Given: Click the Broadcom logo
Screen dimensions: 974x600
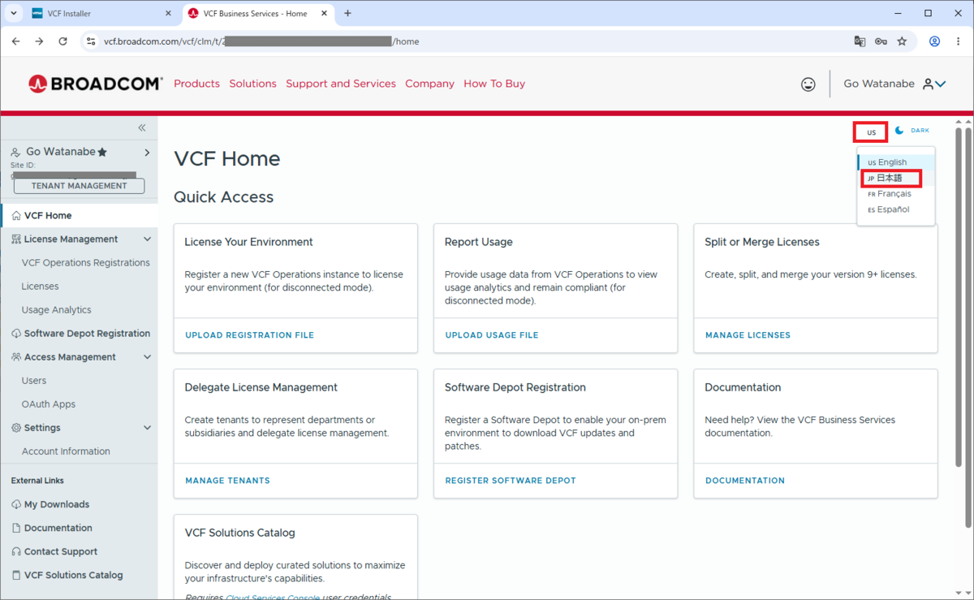Looking at the screenshot, I should click(96, 84).
